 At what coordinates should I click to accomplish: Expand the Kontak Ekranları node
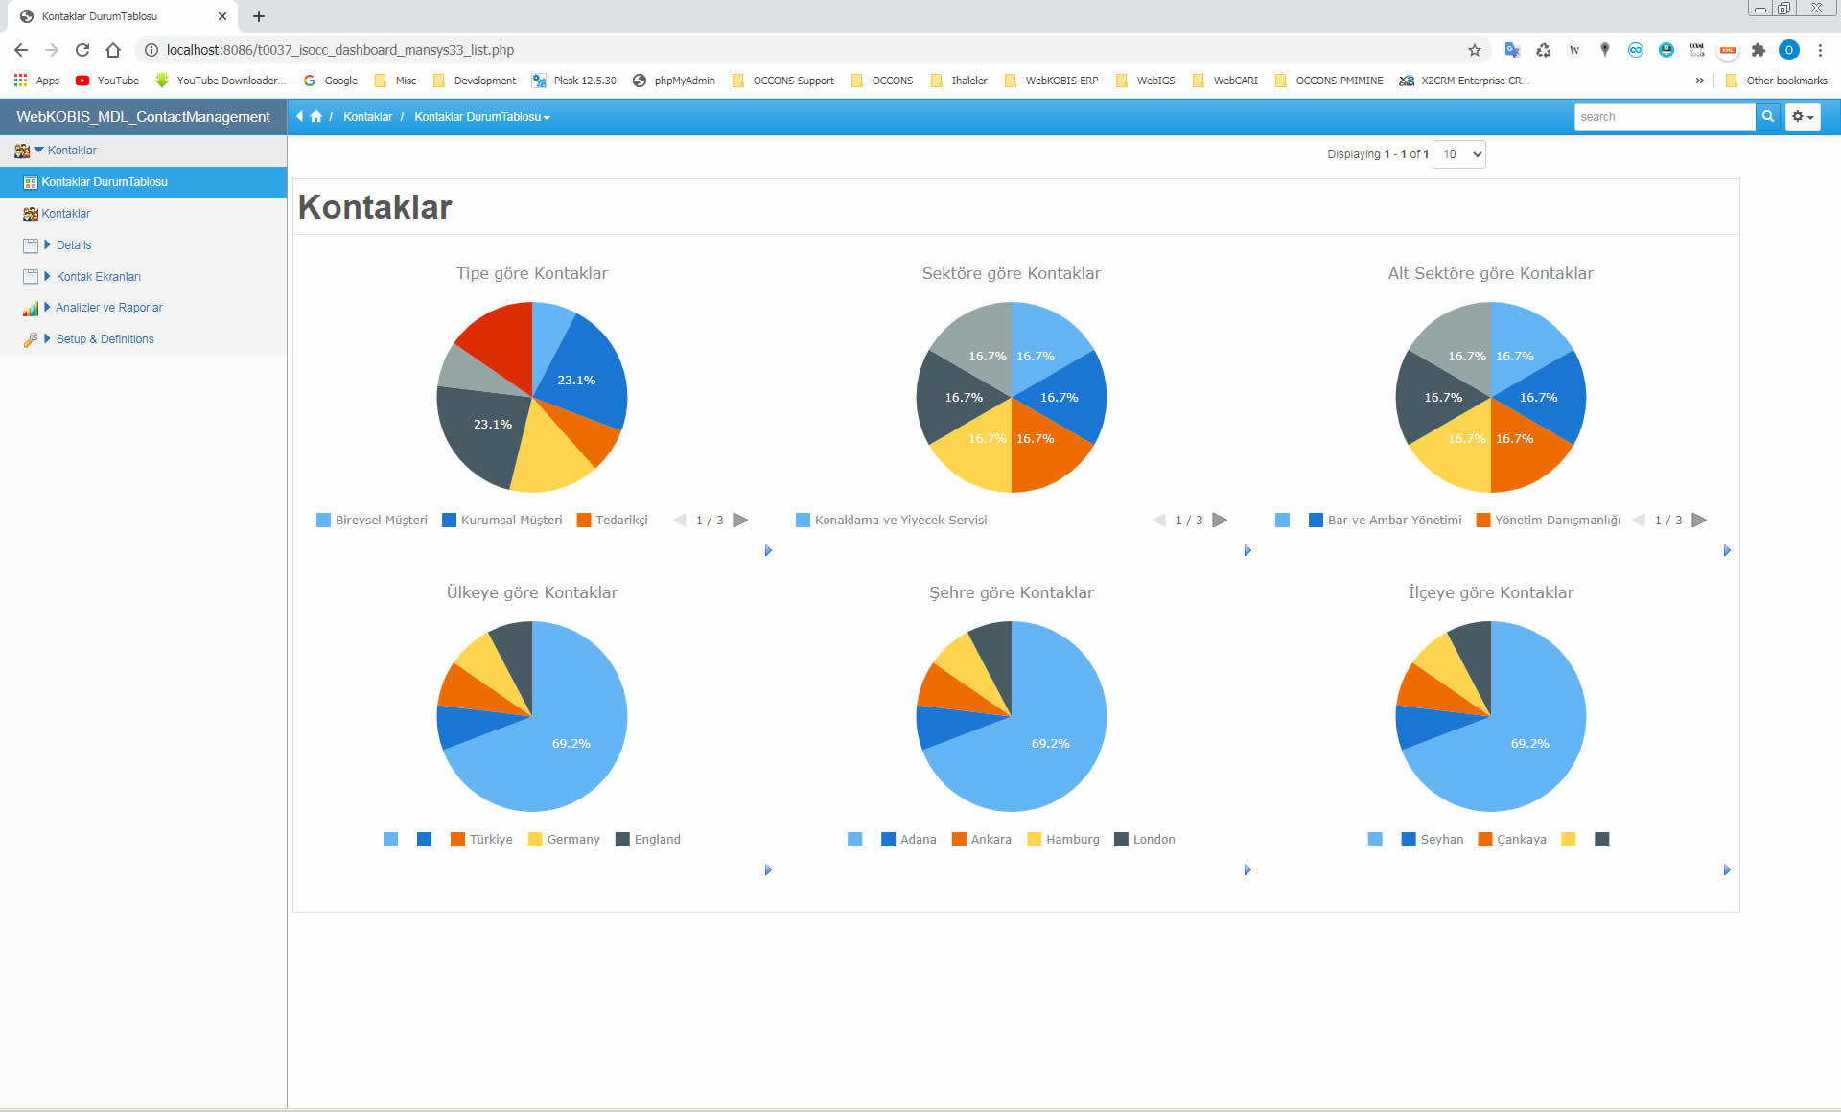pyautogui.click(x=47, y=276)
